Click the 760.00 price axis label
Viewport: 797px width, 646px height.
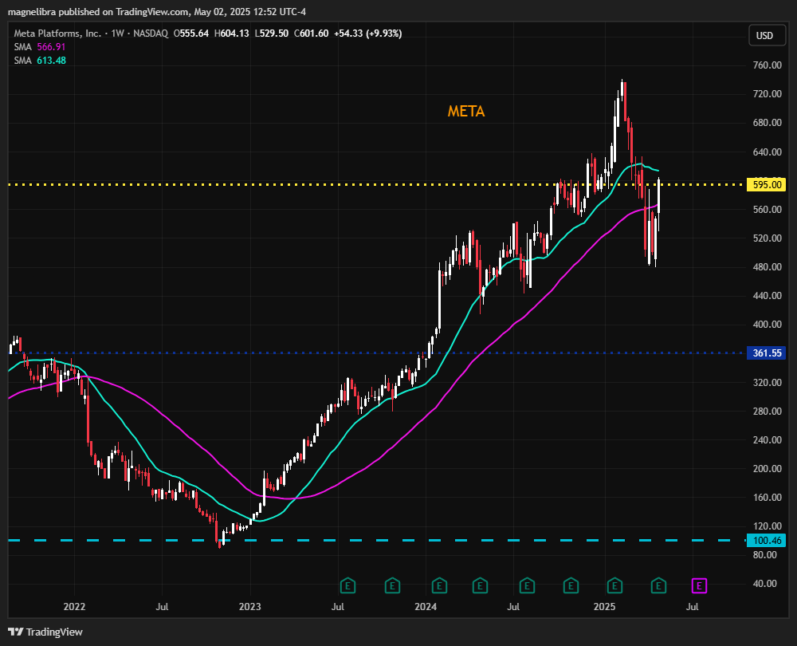[x=767, y=65]
